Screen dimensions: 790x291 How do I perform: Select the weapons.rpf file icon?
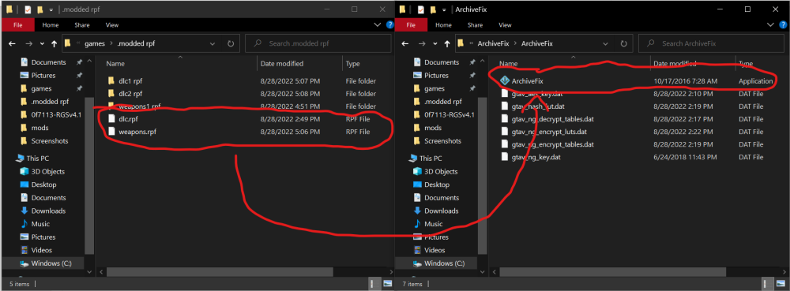coord(111,132)
